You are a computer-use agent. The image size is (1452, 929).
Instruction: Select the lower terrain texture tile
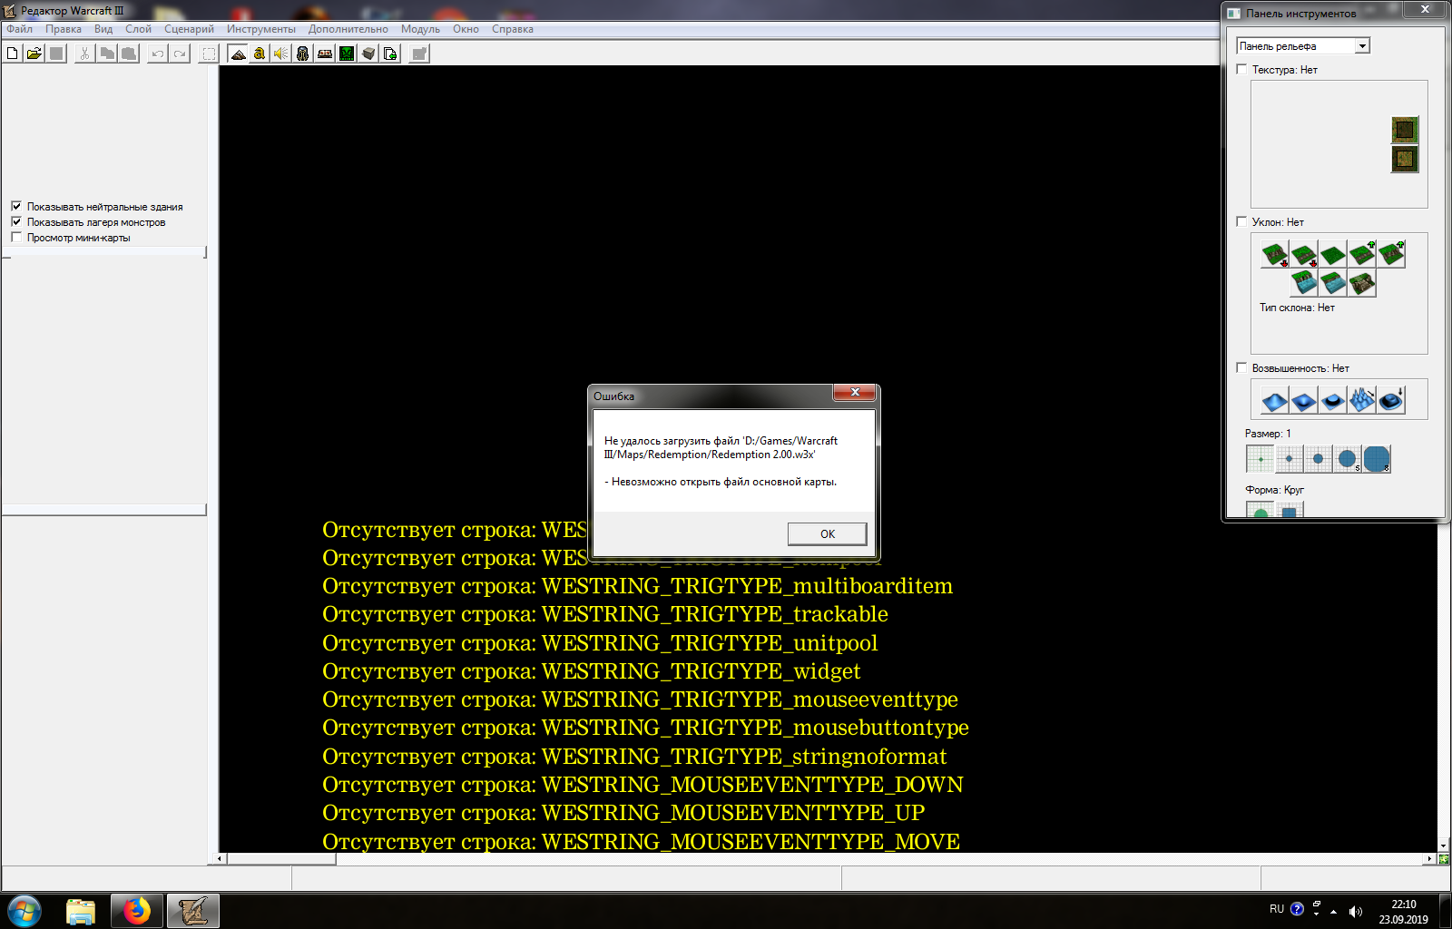(1405, 160)
